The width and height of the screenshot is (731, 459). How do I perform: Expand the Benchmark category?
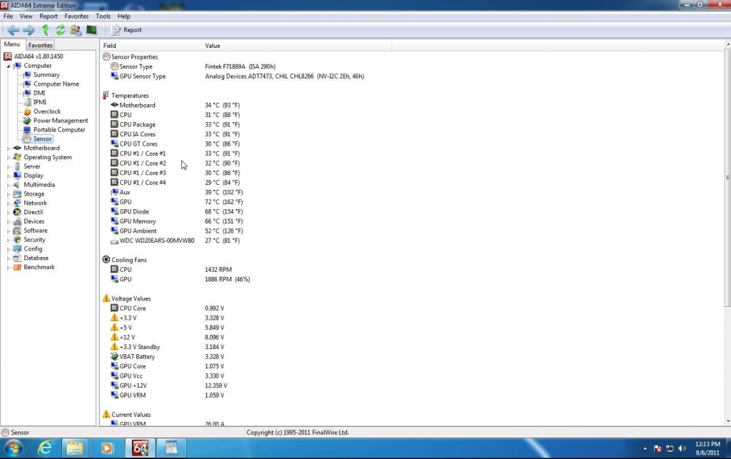9,268
